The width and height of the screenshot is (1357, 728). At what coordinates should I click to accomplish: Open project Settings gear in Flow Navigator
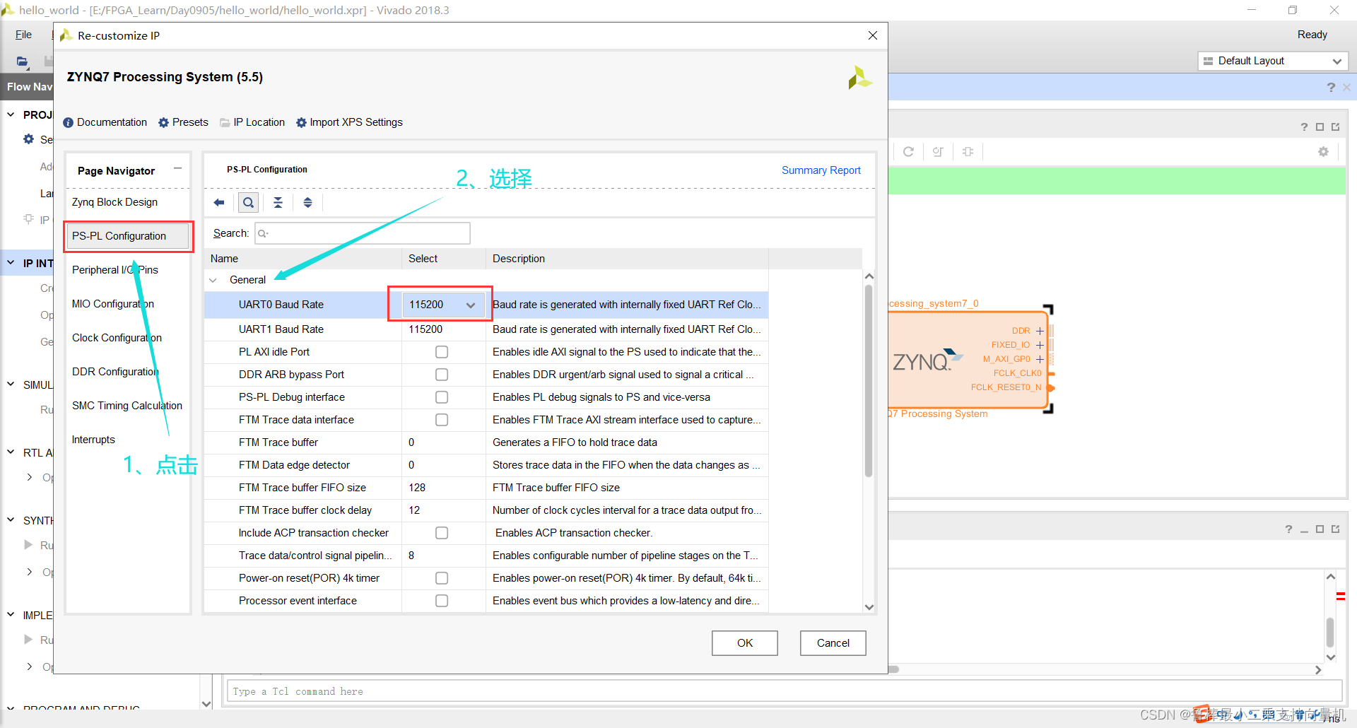tap(29, 139)
